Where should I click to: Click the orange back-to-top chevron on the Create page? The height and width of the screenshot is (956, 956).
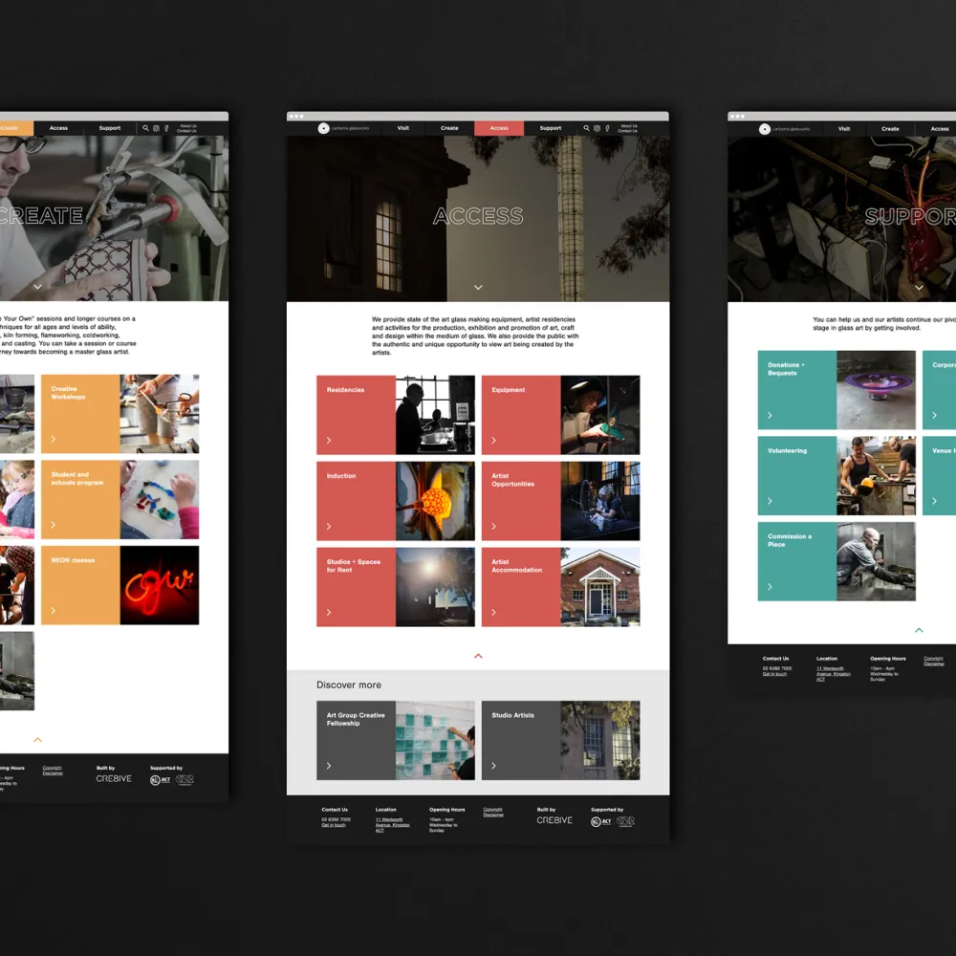[38, 740]
